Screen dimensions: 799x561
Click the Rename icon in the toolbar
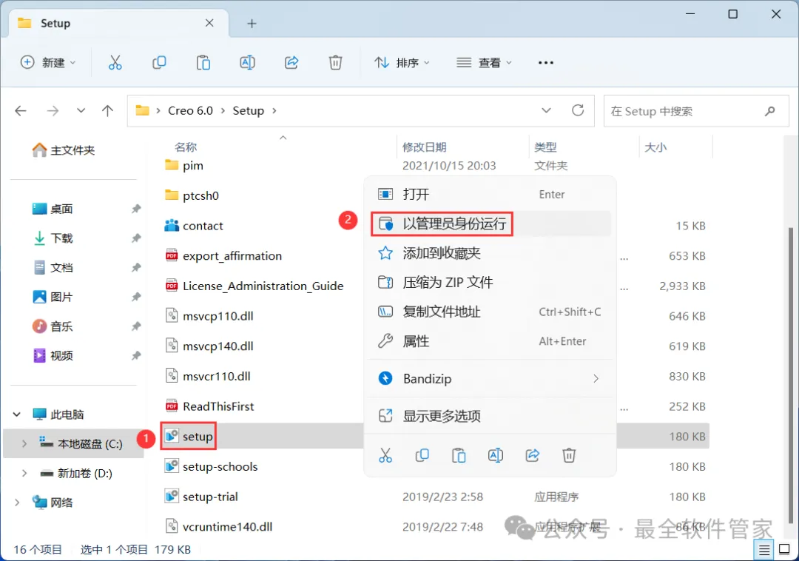coord(247,63)
